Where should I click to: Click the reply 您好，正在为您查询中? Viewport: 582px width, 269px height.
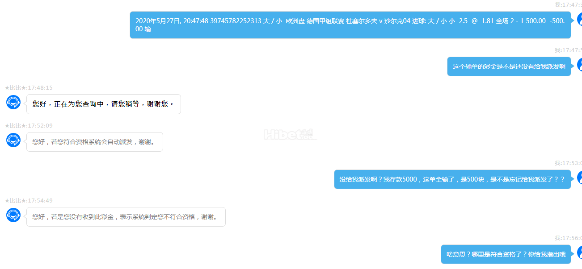(x=104, y=104)
